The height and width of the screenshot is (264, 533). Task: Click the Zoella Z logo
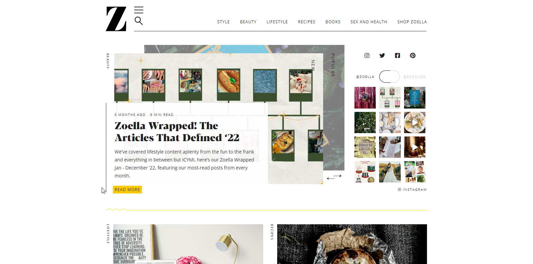point(116,19)
